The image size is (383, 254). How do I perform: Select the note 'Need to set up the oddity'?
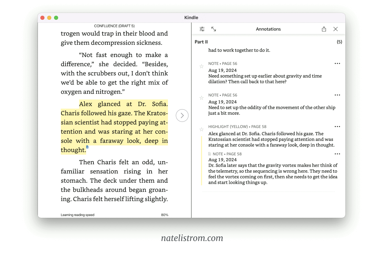(x=272, y=110)
